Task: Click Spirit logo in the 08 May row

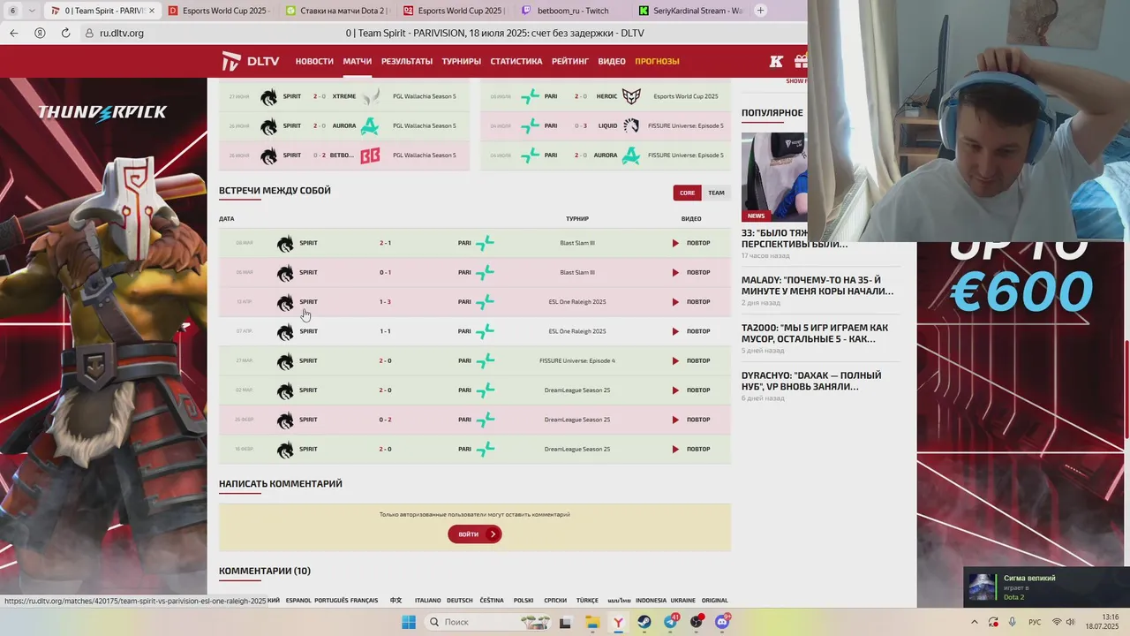Action: click(x=285, y=244)
